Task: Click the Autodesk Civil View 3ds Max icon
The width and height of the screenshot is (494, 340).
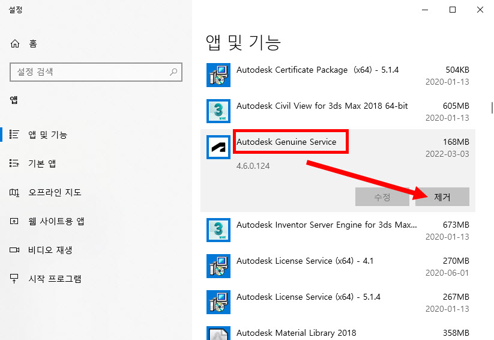Action: coord(218,111)
